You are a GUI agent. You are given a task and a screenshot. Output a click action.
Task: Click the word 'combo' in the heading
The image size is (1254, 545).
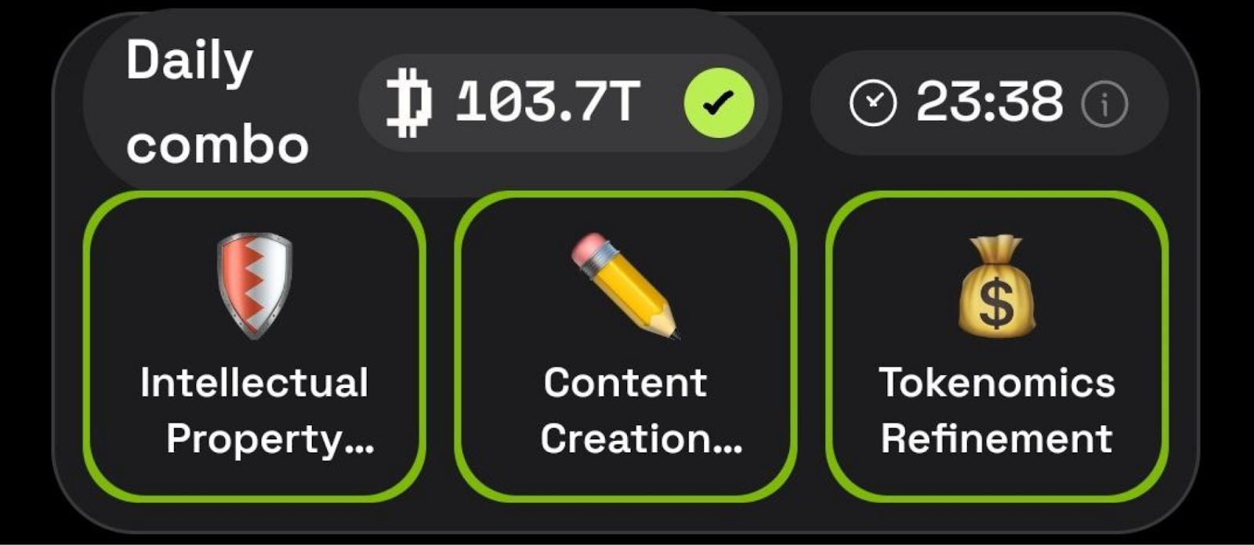click(217, 145)
